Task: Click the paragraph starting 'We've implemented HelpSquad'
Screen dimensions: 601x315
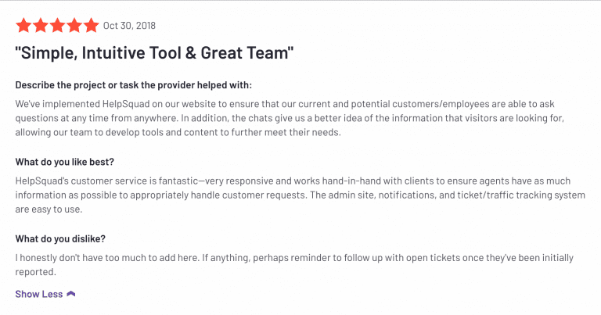Action: pyautogui.click(x=290, y=118)
